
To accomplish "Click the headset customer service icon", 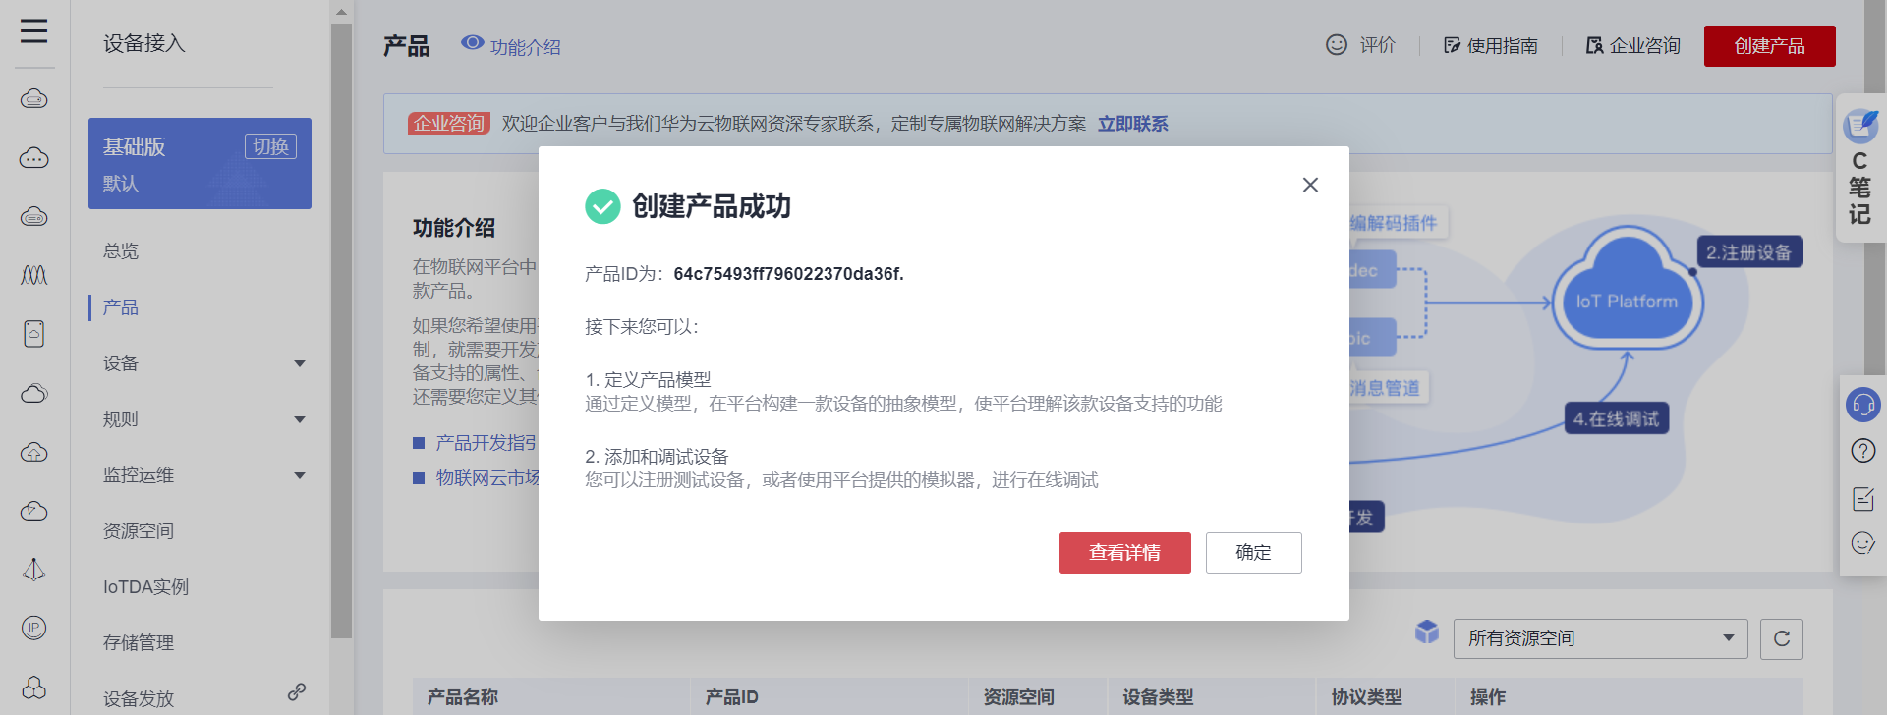I will click(x=1862, y=404).
